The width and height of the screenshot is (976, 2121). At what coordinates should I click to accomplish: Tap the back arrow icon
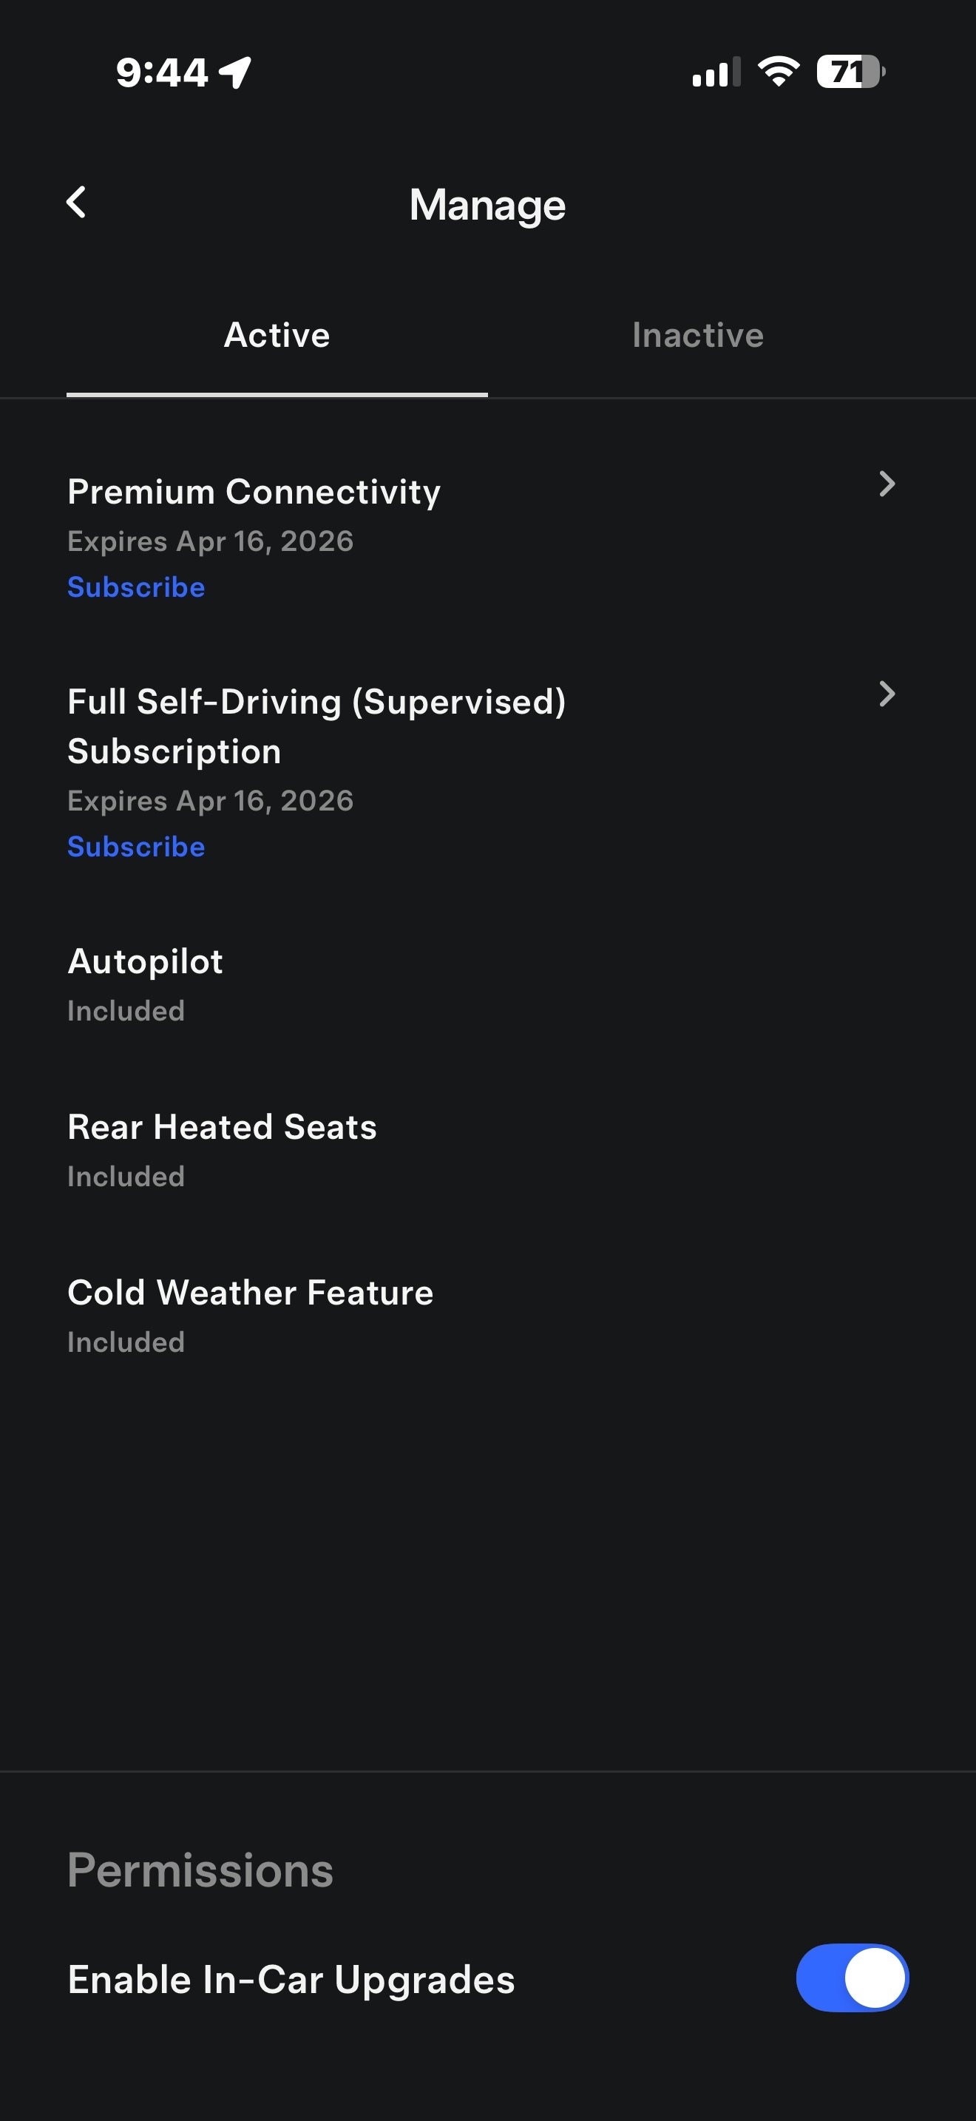tap(77, 203)
